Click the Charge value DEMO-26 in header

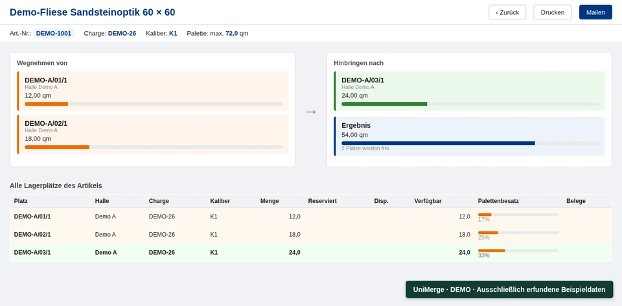(x=122, y=33)
